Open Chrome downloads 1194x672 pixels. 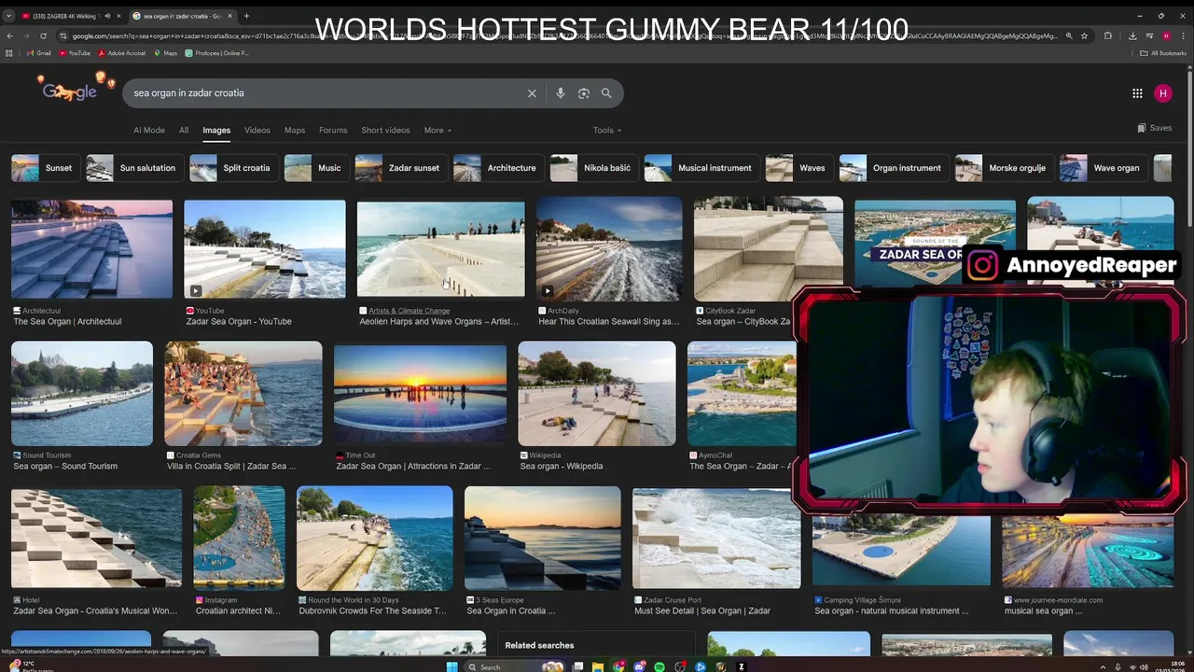click(1132, 35)
